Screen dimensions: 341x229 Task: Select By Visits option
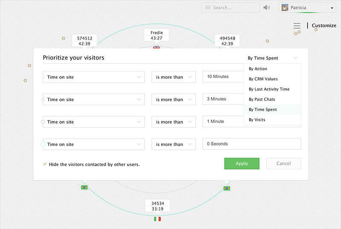272,120
